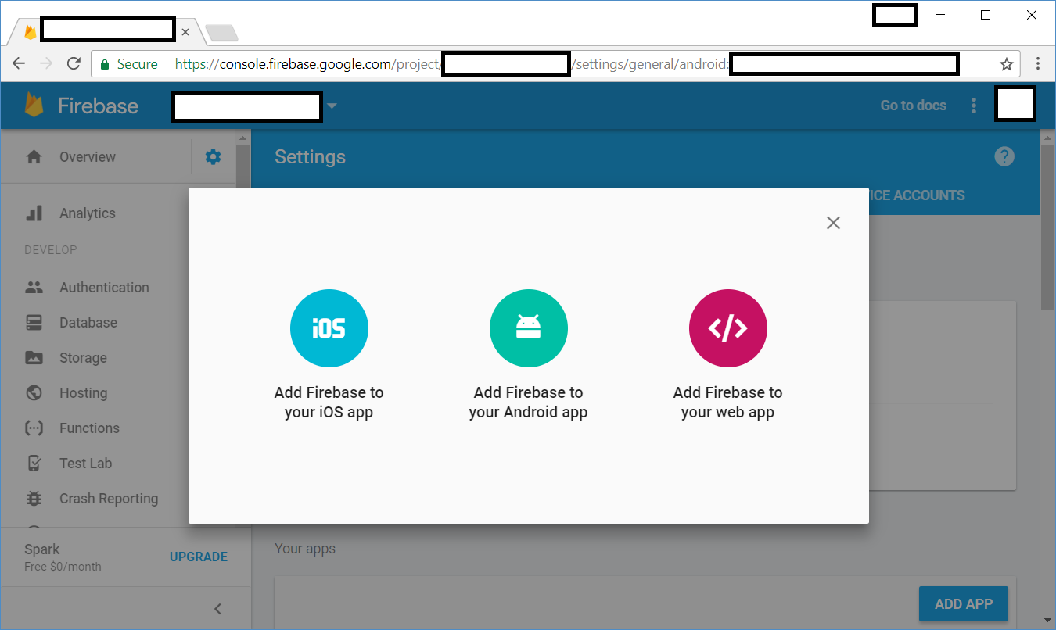The image size is (1056, 630).
Task: Open Go to docs link
Action: (913, 106)
